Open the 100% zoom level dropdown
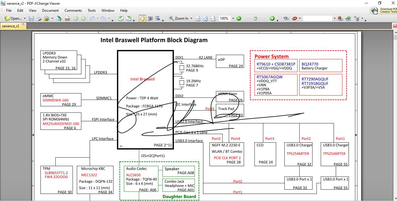The width and height of the screenshot is (397, 201). (233, 18)
